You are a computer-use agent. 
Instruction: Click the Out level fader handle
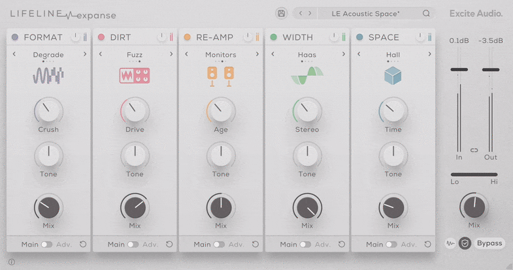pos(491,69)
